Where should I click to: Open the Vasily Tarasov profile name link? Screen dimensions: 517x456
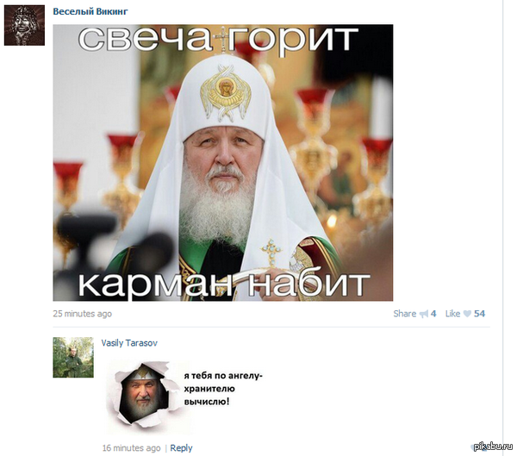pos(129,343)
